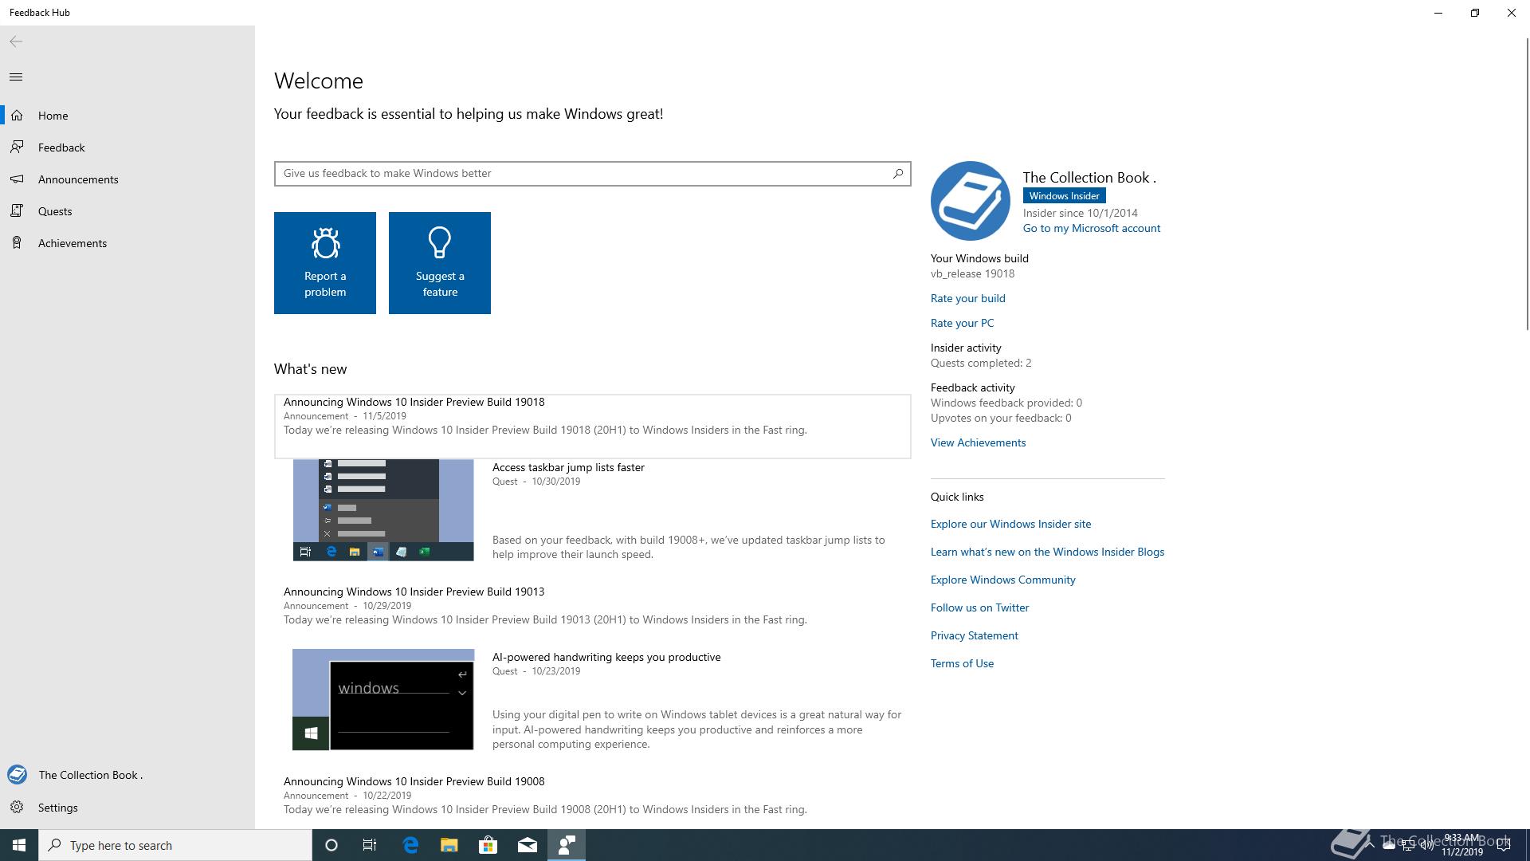The width and height of the screenshot is (1530, 861).
Task: Select The Collection Book account entry
Action: (x=127, y=775)
